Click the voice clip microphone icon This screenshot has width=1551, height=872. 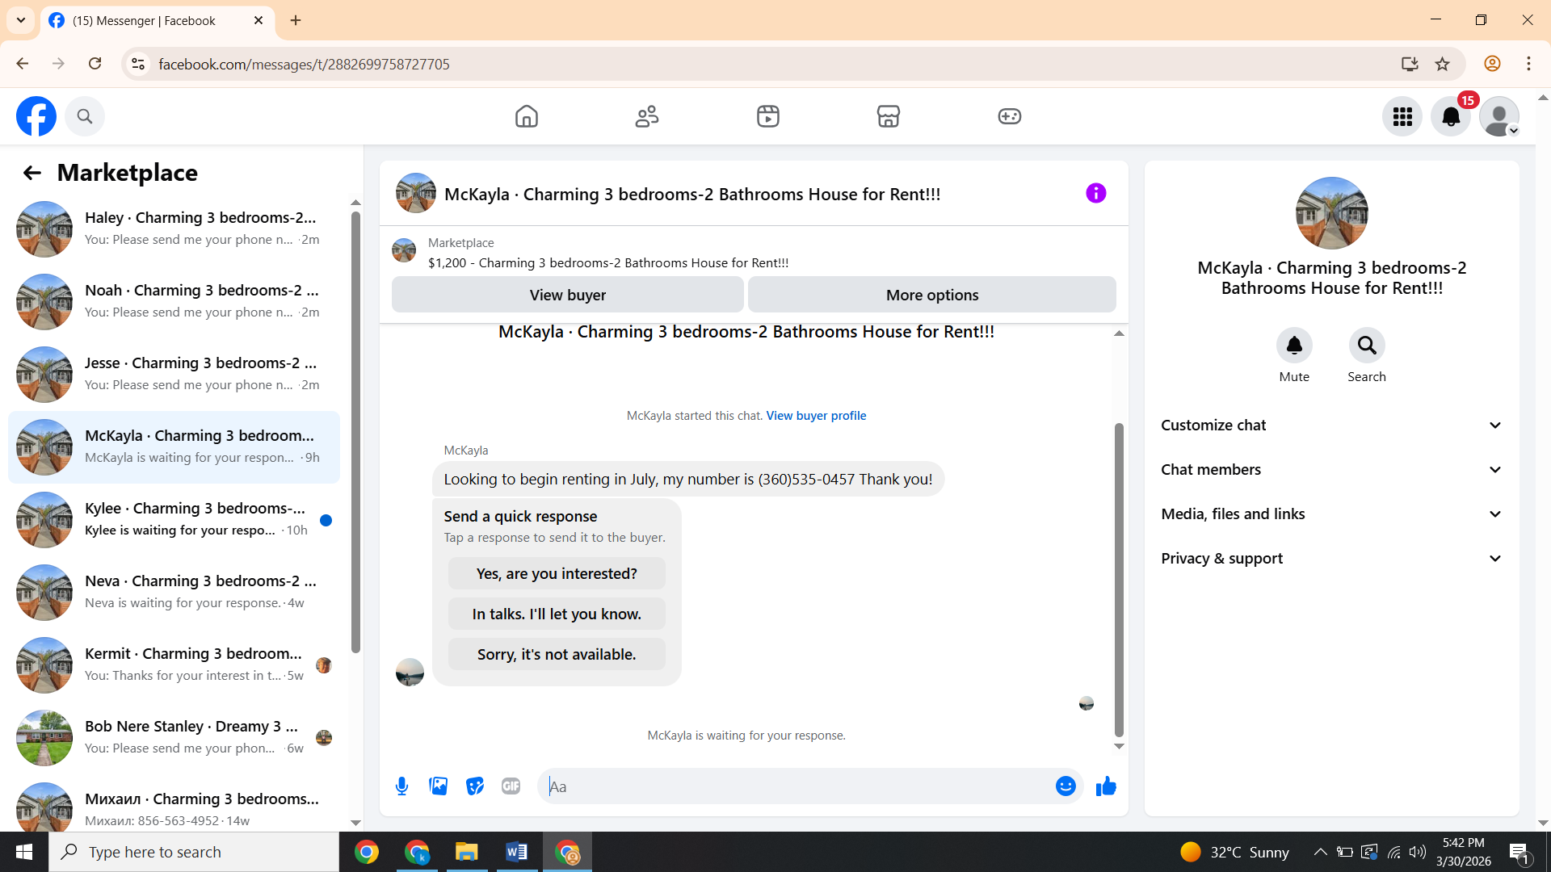tap(401, 786)
